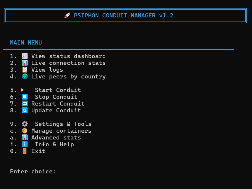Viewport: 252px width, 189px height.
Task: Click the stop square icon beside Stop Conduit
Action: coord(25,96)
